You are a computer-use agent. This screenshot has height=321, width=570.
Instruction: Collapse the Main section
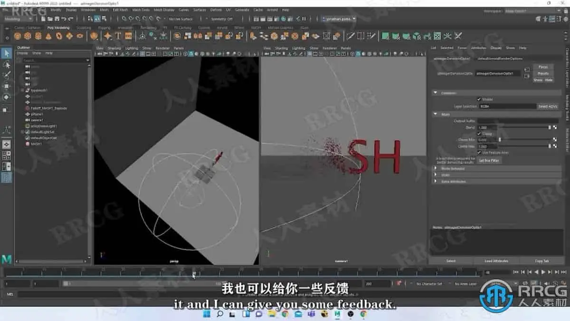(x=436, y=114)
